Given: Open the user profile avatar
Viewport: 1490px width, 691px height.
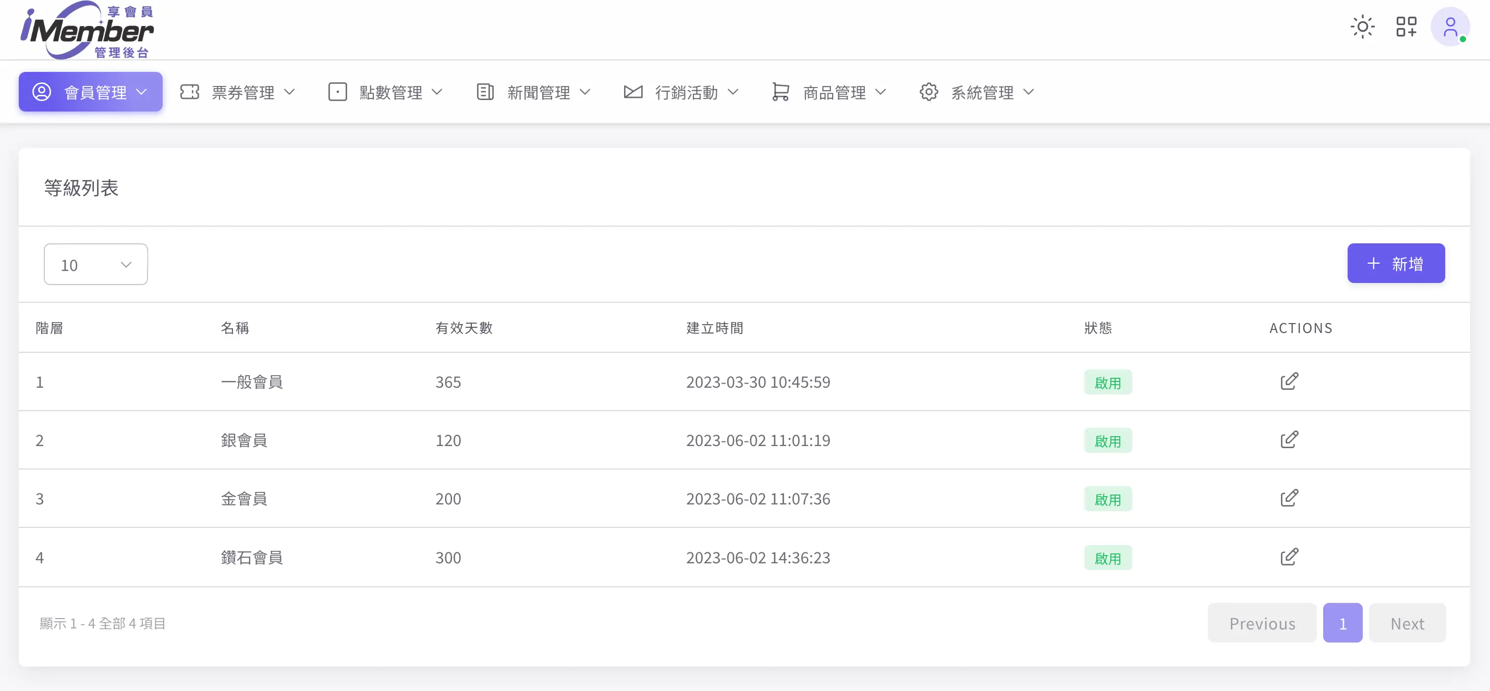Looking at the screenshot, I should click(x=1449, y=27).
